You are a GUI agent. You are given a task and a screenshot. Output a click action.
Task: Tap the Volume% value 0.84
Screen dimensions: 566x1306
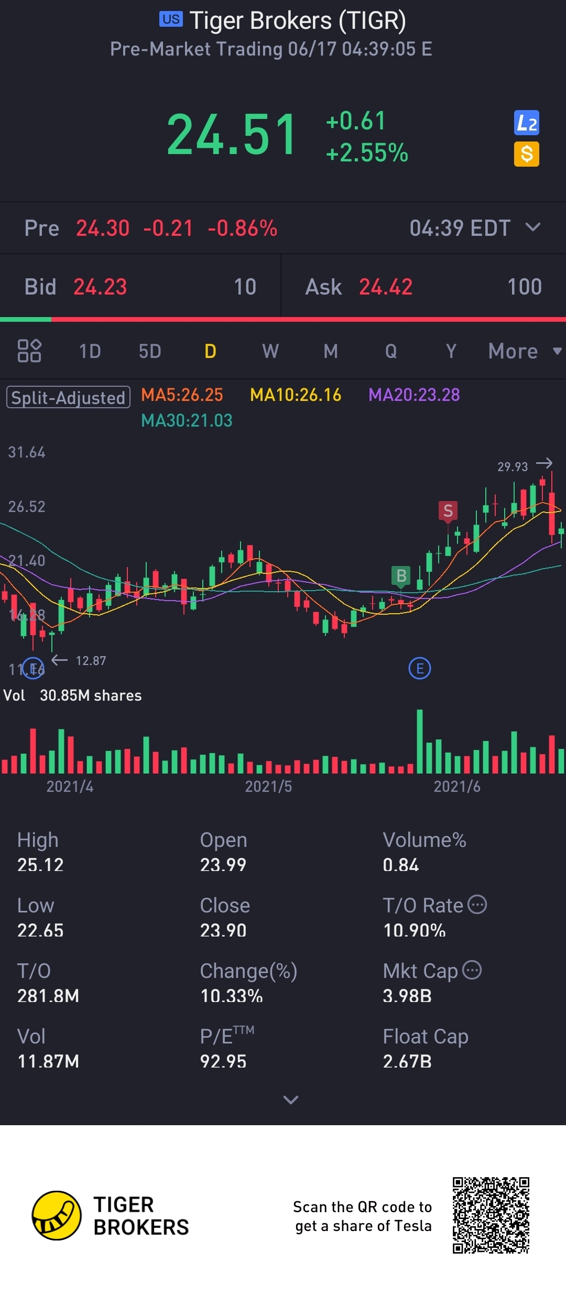click(x=401, y=865)
